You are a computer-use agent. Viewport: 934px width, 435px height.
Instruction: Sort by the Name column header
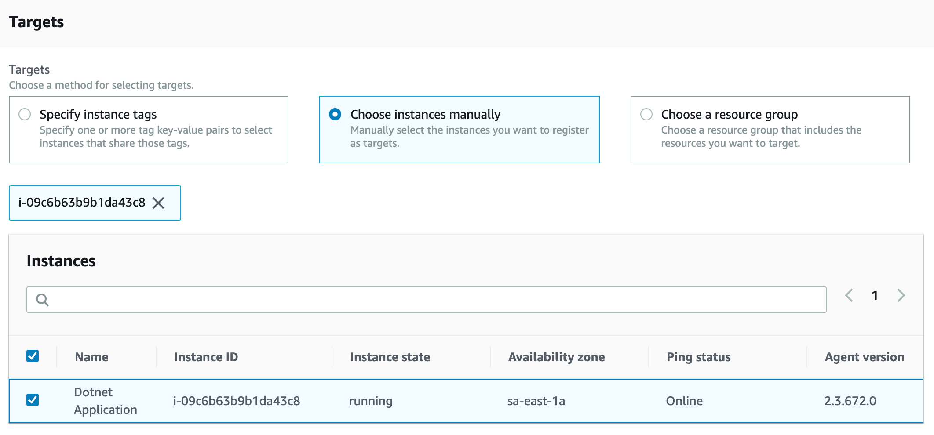point(91,357)
